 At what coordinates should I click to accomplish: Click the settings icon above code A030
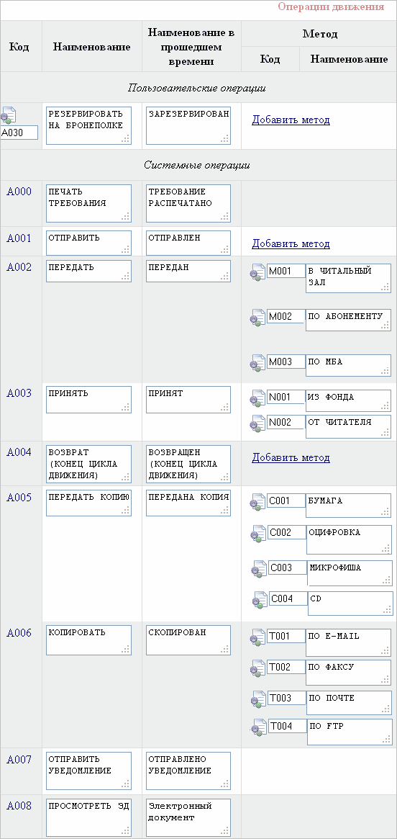[x=9, y=115]
